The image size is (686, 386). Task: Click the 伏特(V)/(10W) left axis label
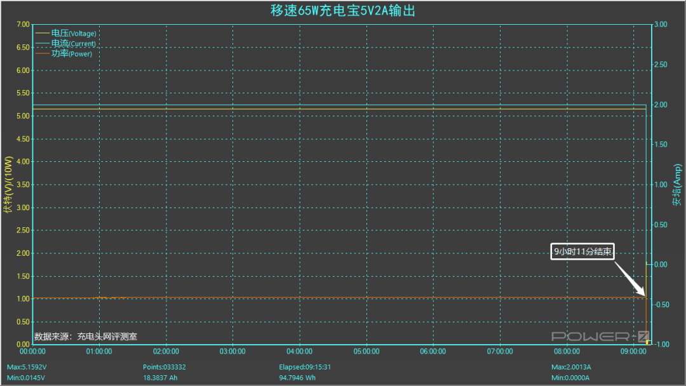8,185
